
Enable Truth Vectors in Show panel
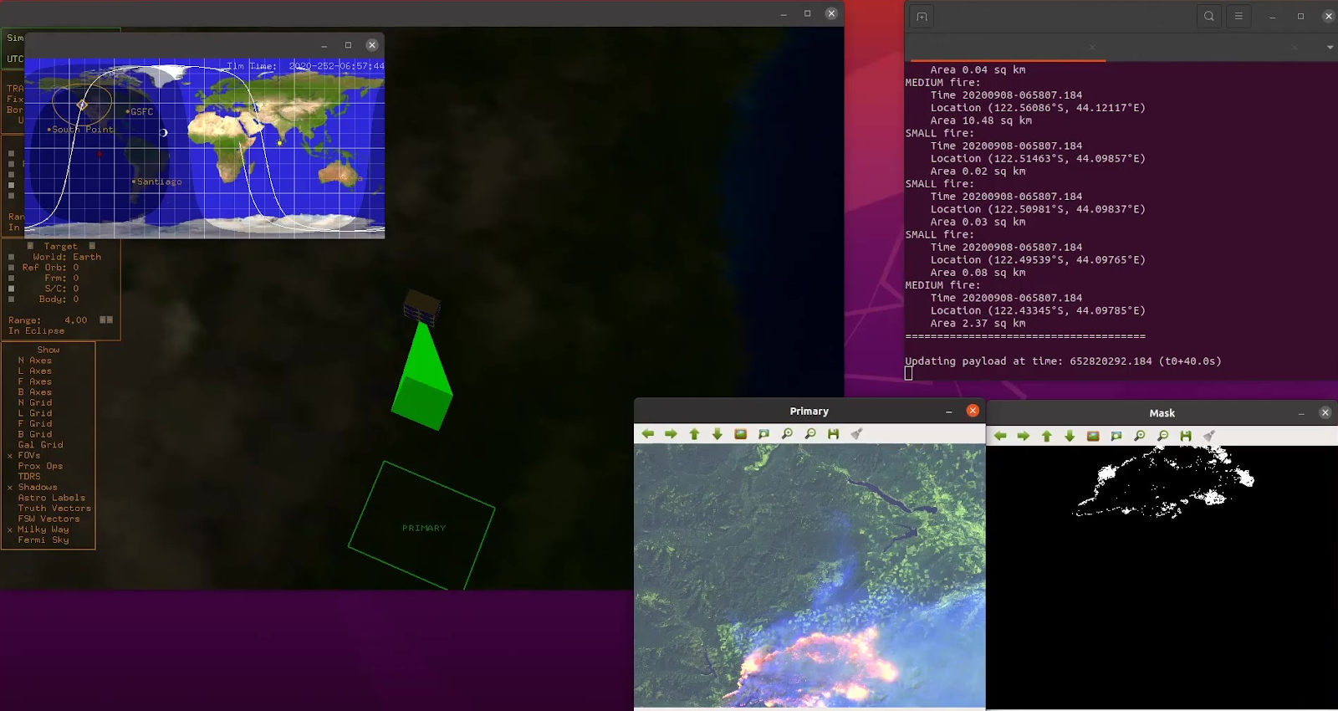click(54, 508)
